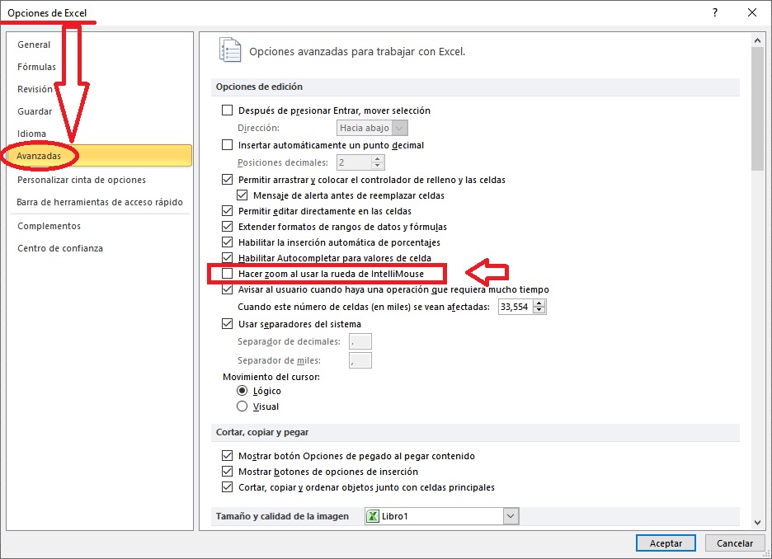Select the 'Visual' cursor movement option
The width and height of the screenshot is (772, 559).
(242, 406)
